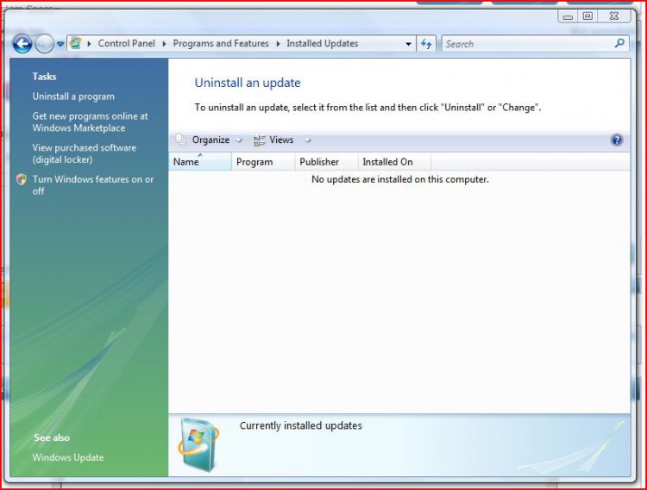The width and height of the screenshot is (647, 490).
Task: Click the Views button
Action: point(281,140)
